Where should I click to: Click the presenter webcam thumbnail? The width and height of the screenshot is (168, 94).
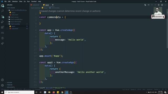coord(158,11)
